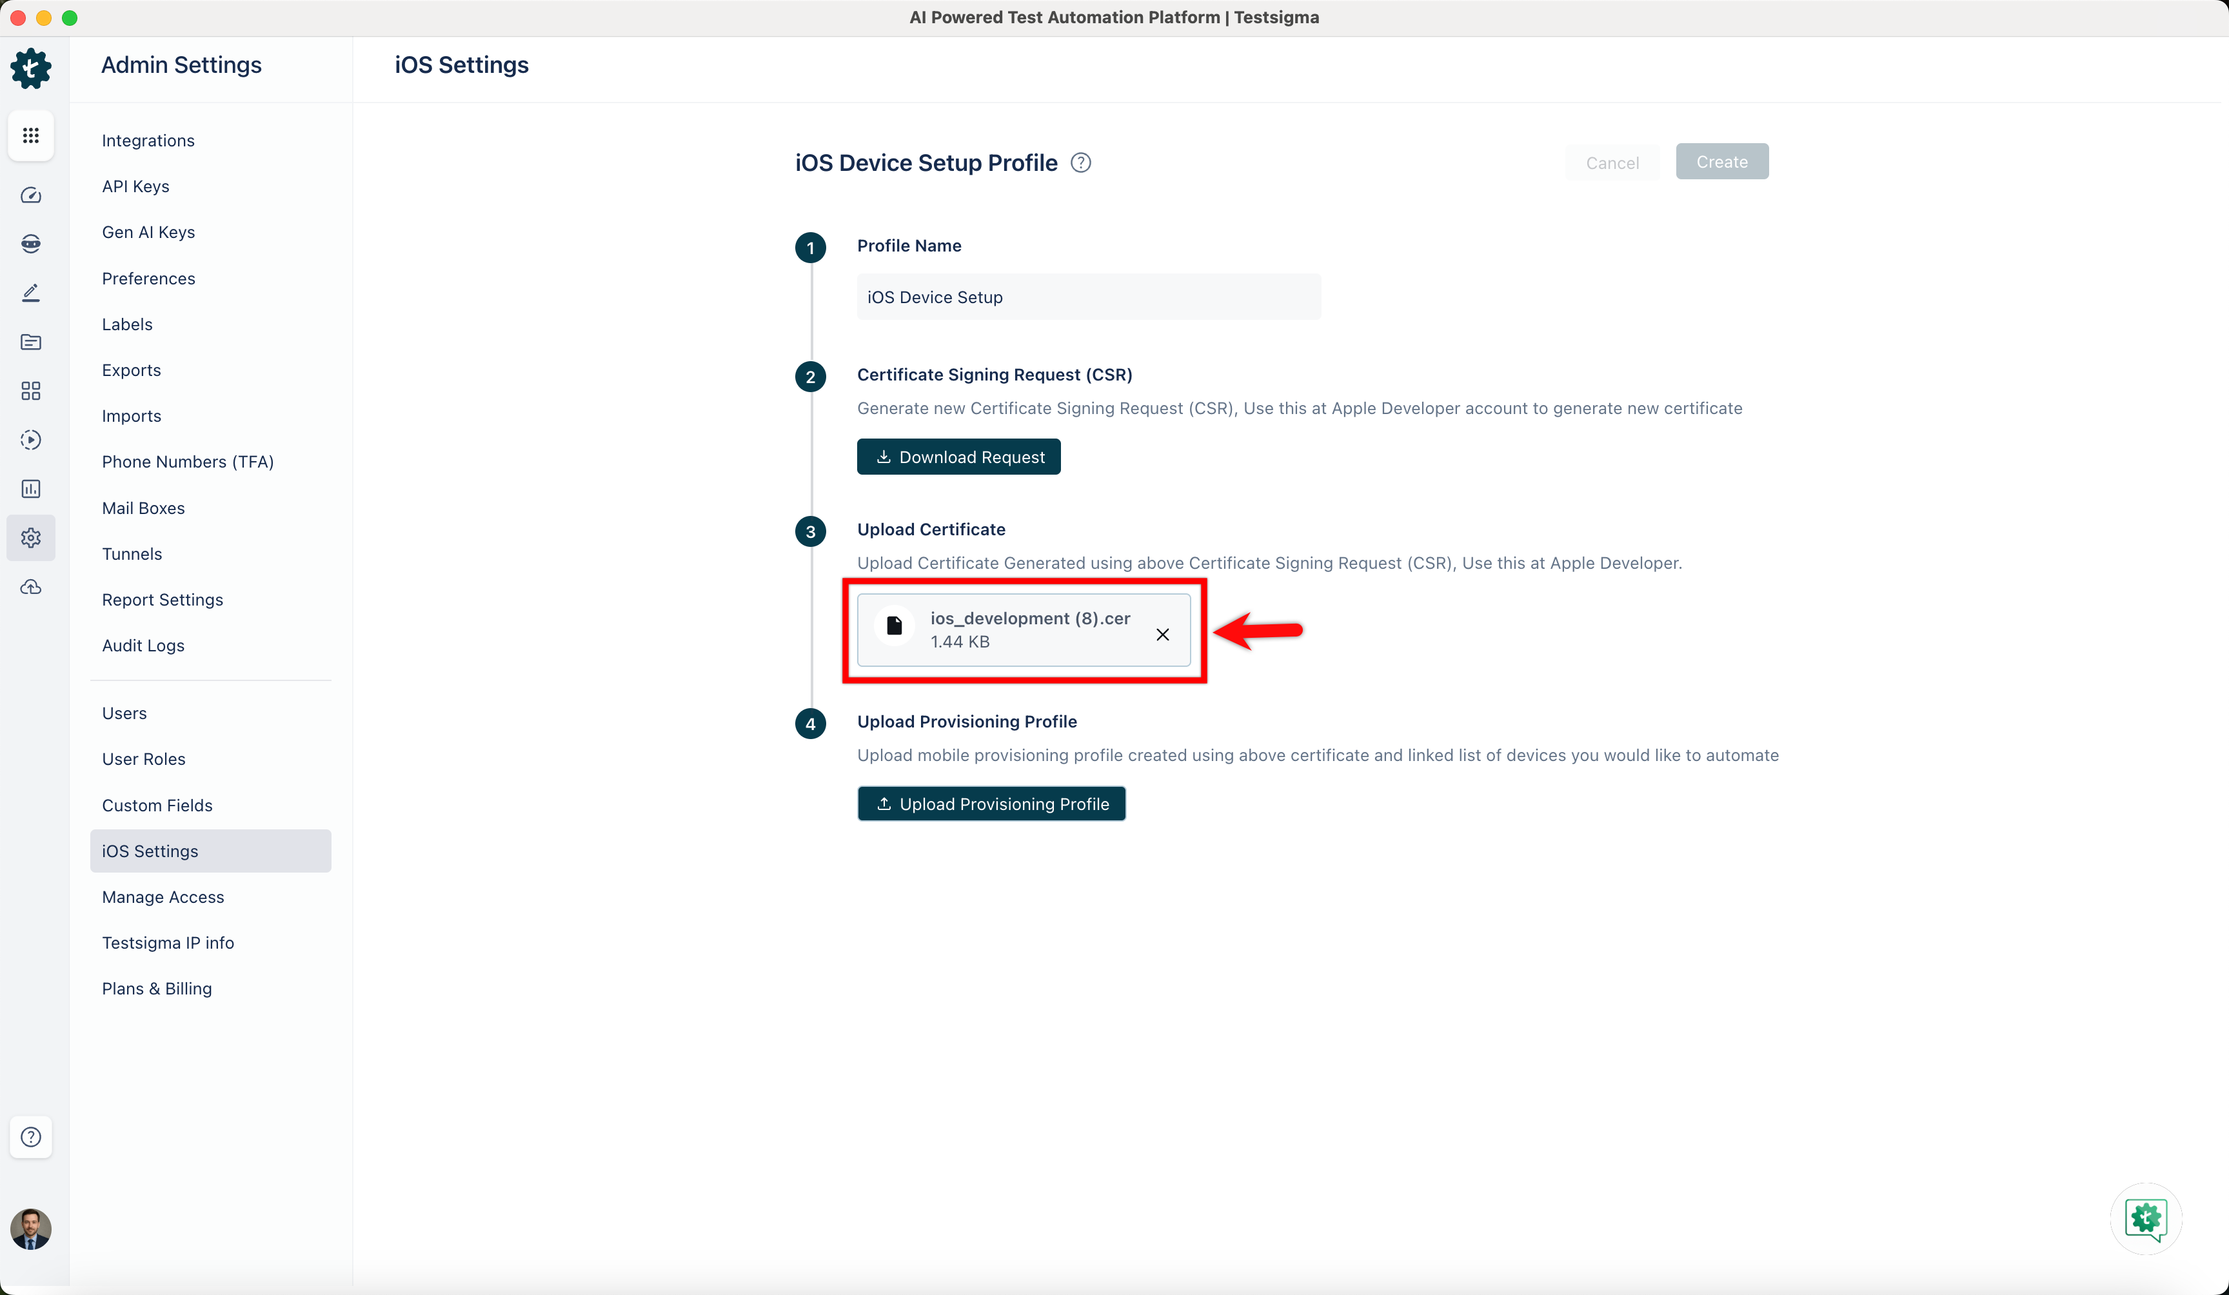Open Manage Access settings
The height and width of the screenshot is (1295, 2229).
click(x=164, y=897)
